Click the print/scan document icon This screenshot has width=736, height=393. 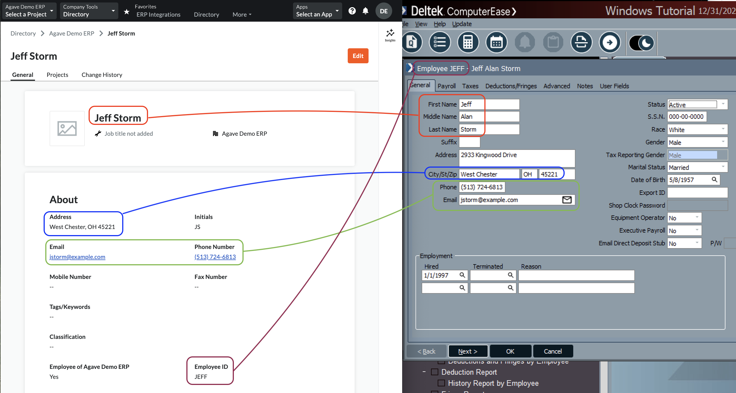pos(581,42)
